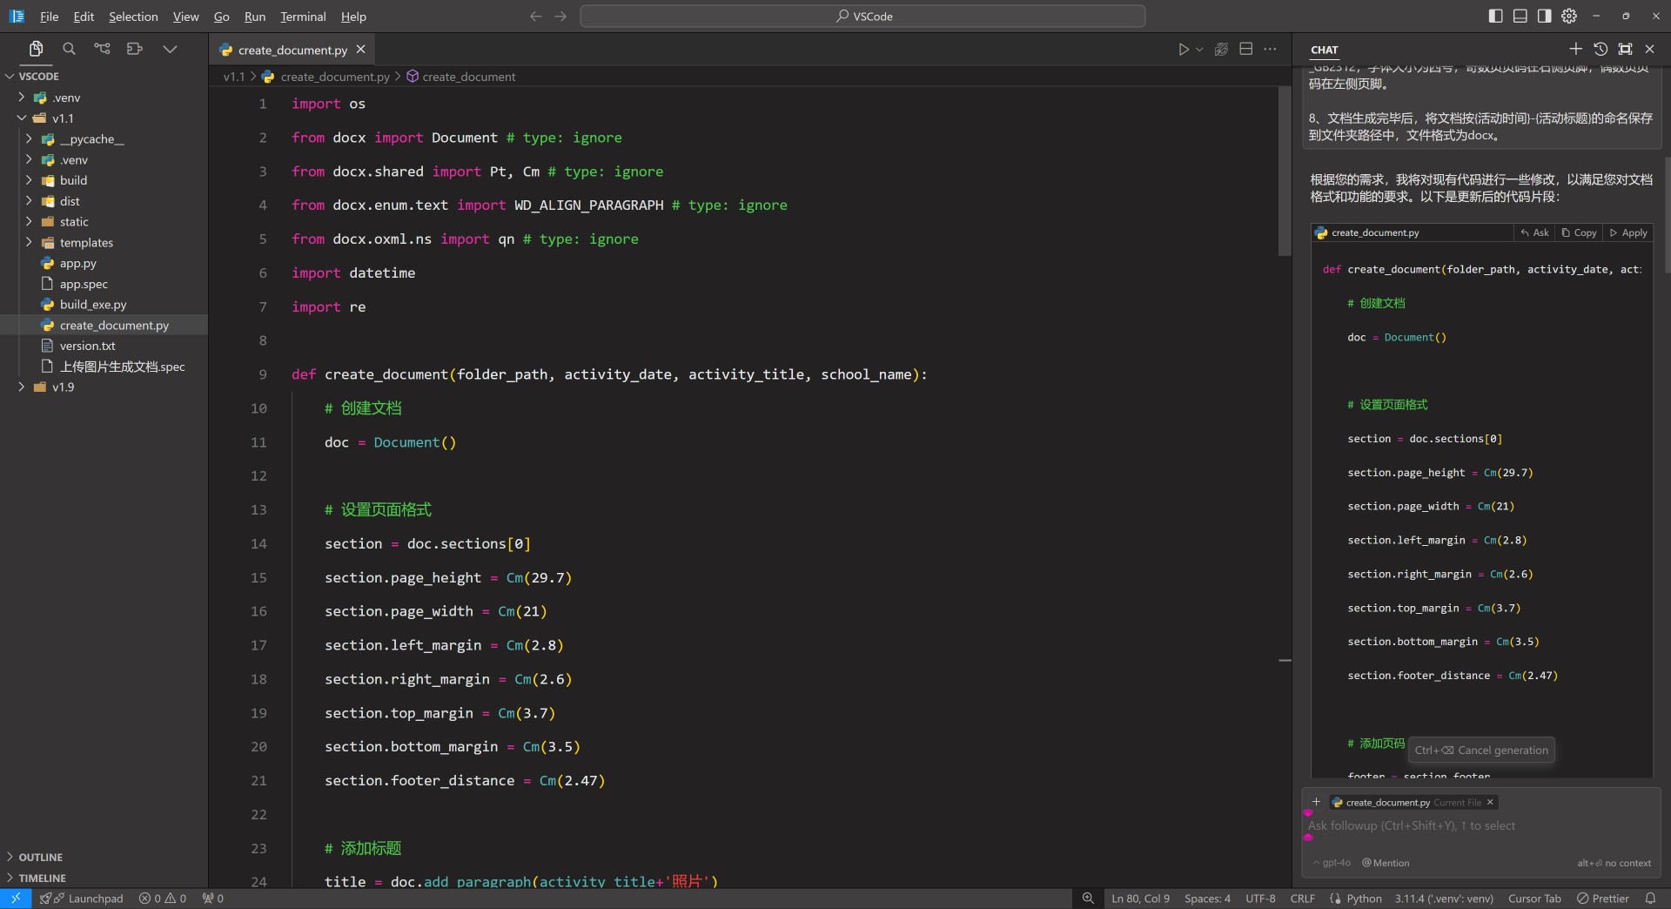
Task: Open the Extensions view icon
Action: pyautogui.click(x=135, y=49)
